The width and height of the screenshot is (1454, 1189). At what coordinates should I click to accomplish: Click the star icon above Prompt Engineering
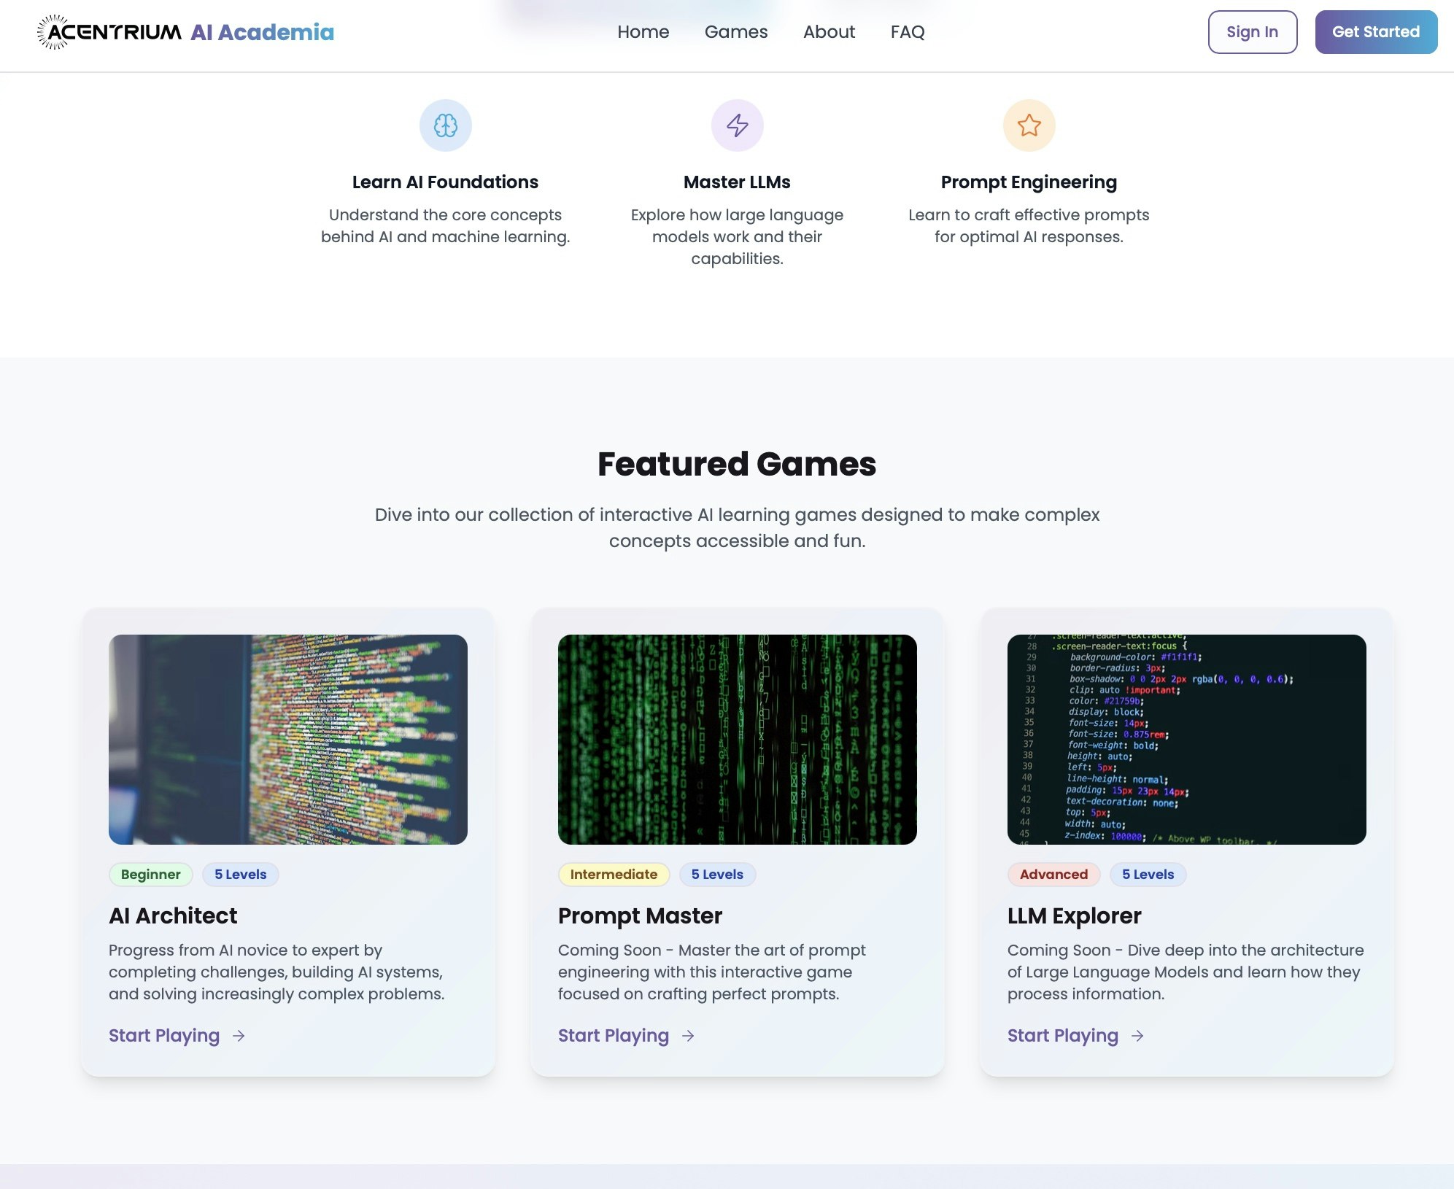(1029, 125)
